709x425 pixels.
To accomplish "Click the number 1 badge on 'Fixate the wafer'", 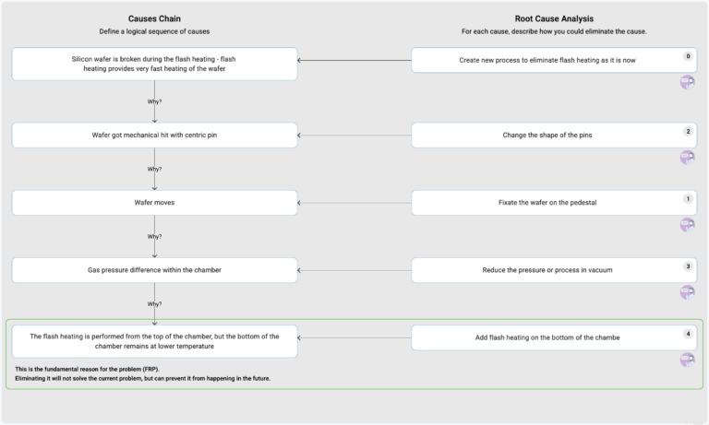I will [688, 199].
